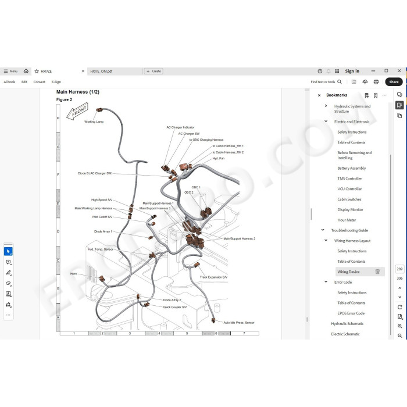Open Hydraulic Schematic bookmark

[x=347, y=324]
